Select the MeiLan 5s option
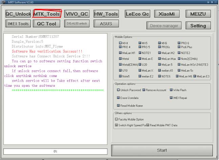This screenshot has width=219, height=160. [x=179, y=70]
